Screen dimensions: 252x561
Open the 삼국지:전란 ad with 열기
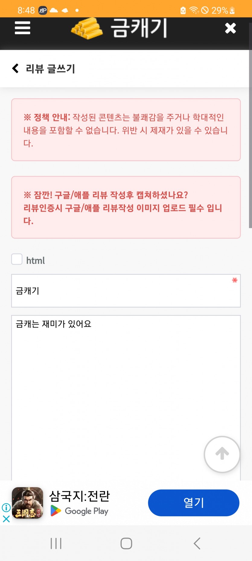pyautogui.click(x=193, y=503)
